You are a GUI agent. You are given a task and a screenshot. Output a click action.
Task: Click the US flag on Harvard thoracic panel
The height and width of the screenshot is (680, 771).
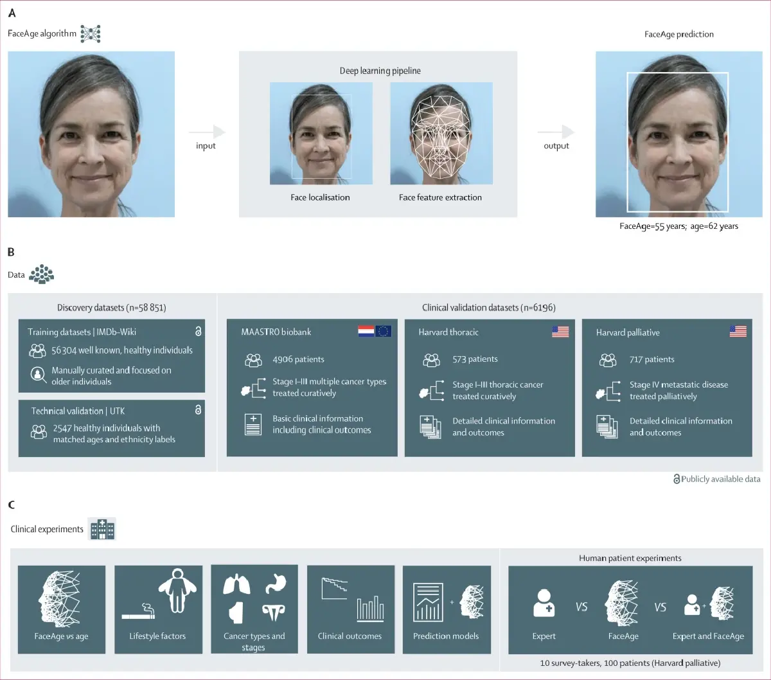click(x=562, y=332)
